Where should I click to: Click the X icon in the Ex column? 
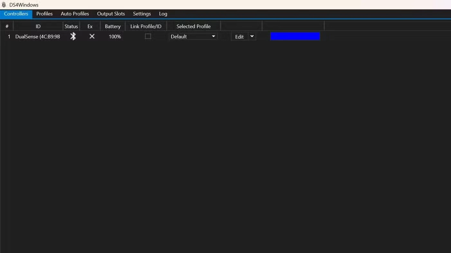click(x=92, y=36)
